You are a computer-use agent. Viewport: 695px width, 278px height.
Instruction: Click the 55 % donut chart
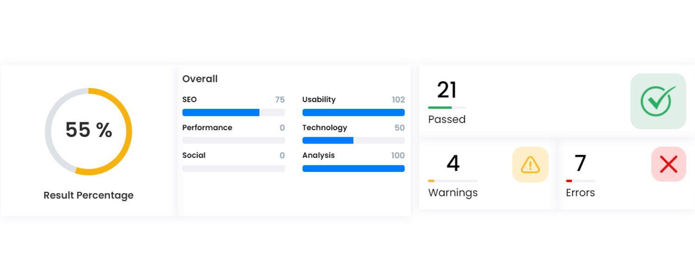[88, 130]
